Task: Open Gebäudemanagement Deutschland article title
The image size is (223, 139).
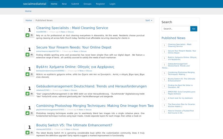Action: [91, 86]
